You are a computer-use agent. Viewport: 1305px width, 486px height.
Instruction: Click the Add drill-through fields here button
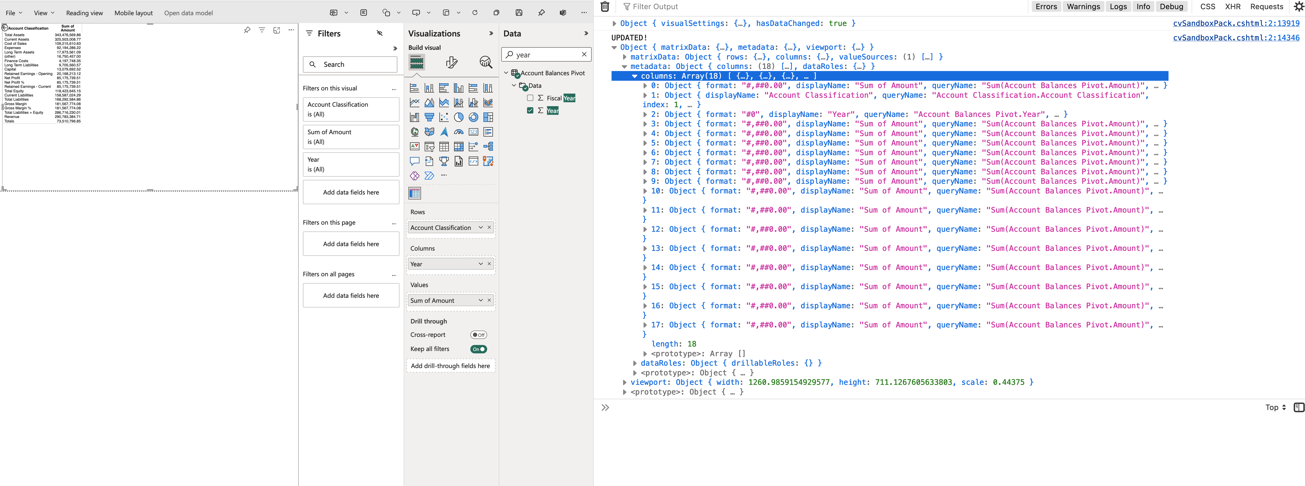pyautogui.click(x=451, y=365)
